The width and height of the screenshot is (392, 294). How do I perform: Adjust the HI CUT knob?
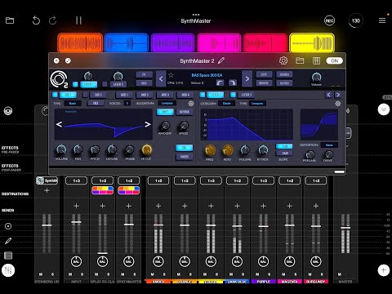tap(146, 149)
